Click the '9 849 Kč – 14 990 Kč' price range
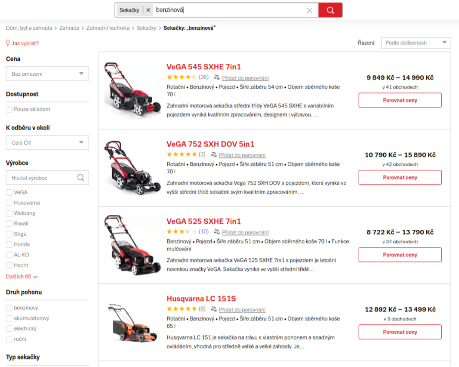The image size is (459, 367). click(400, 78)
